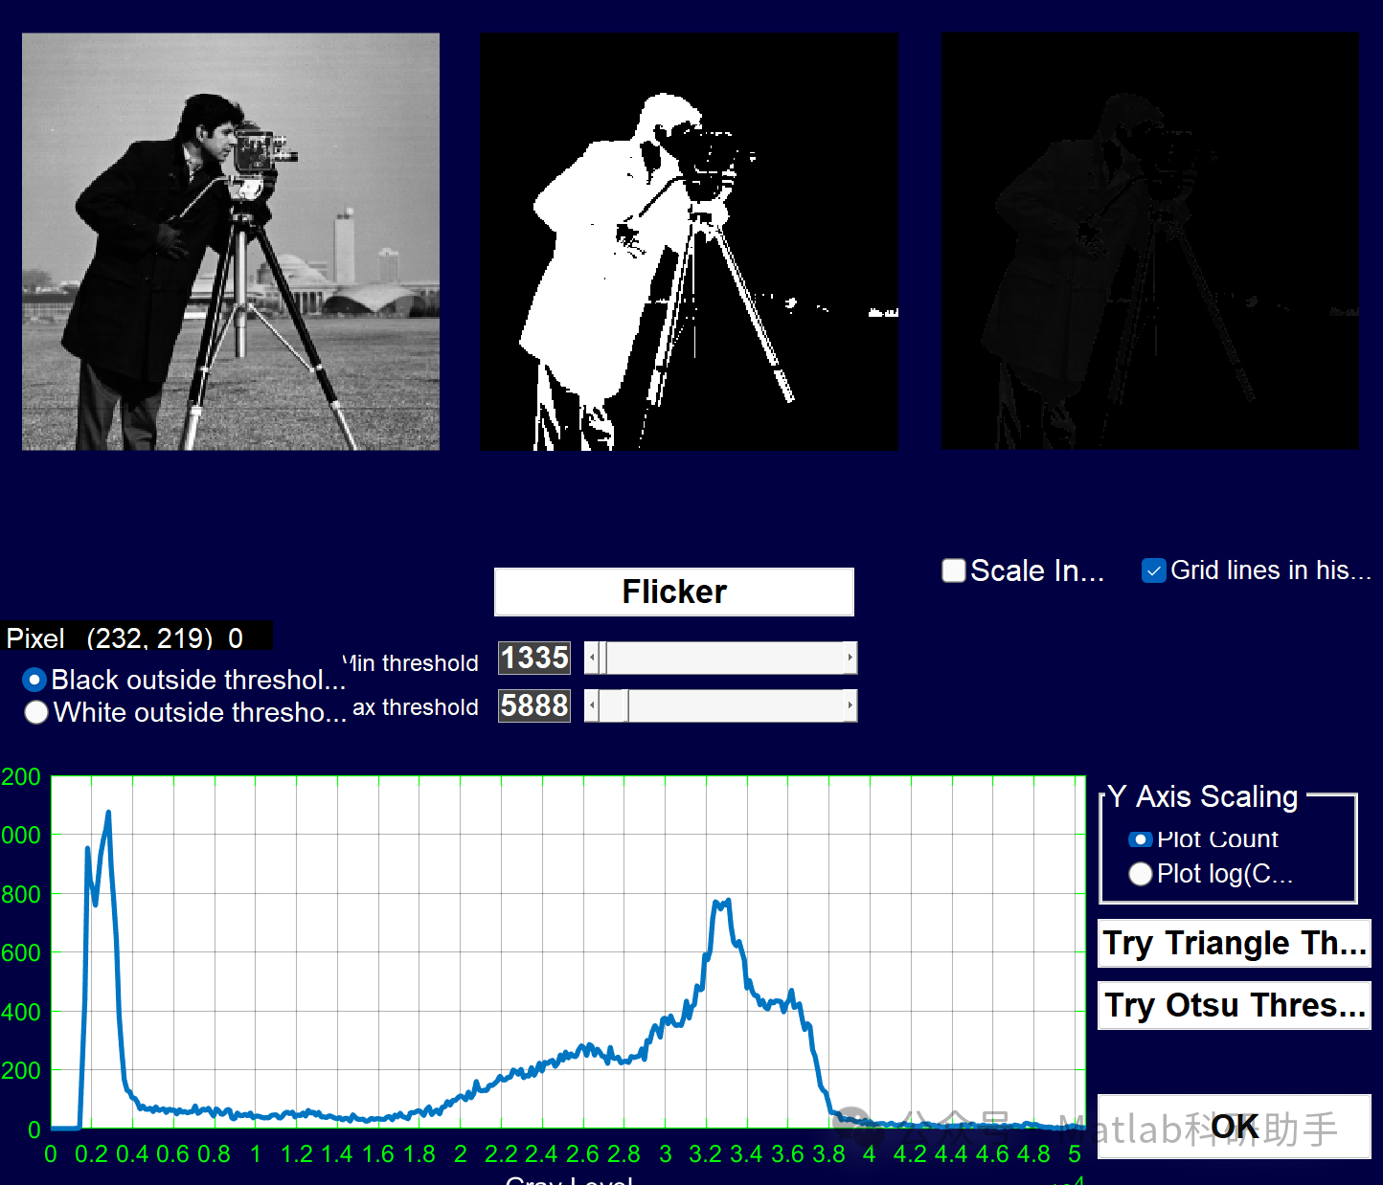The width and height of the screenshot is (1383, 1185).
Task: Click the dark masked output image
Action: (x=1150, y=241)
